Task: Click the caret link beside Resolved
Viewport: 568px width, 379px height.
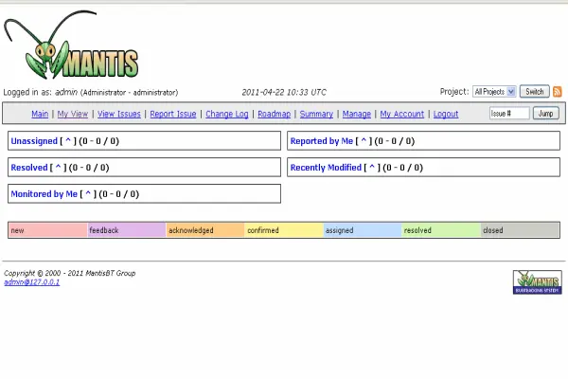Action: (x=59, y=168)
